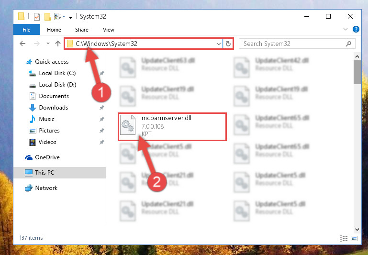Click the Quick access star icon
Image resolution: width=368 pixels, height=255 pixels.
tap(29, 62)
